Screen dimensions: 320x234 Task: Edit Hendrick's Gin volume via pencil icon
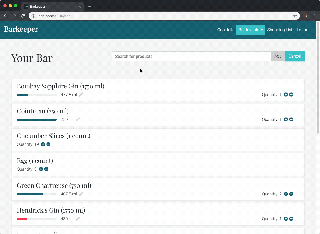pyautogui.click(x=78, y=219)
